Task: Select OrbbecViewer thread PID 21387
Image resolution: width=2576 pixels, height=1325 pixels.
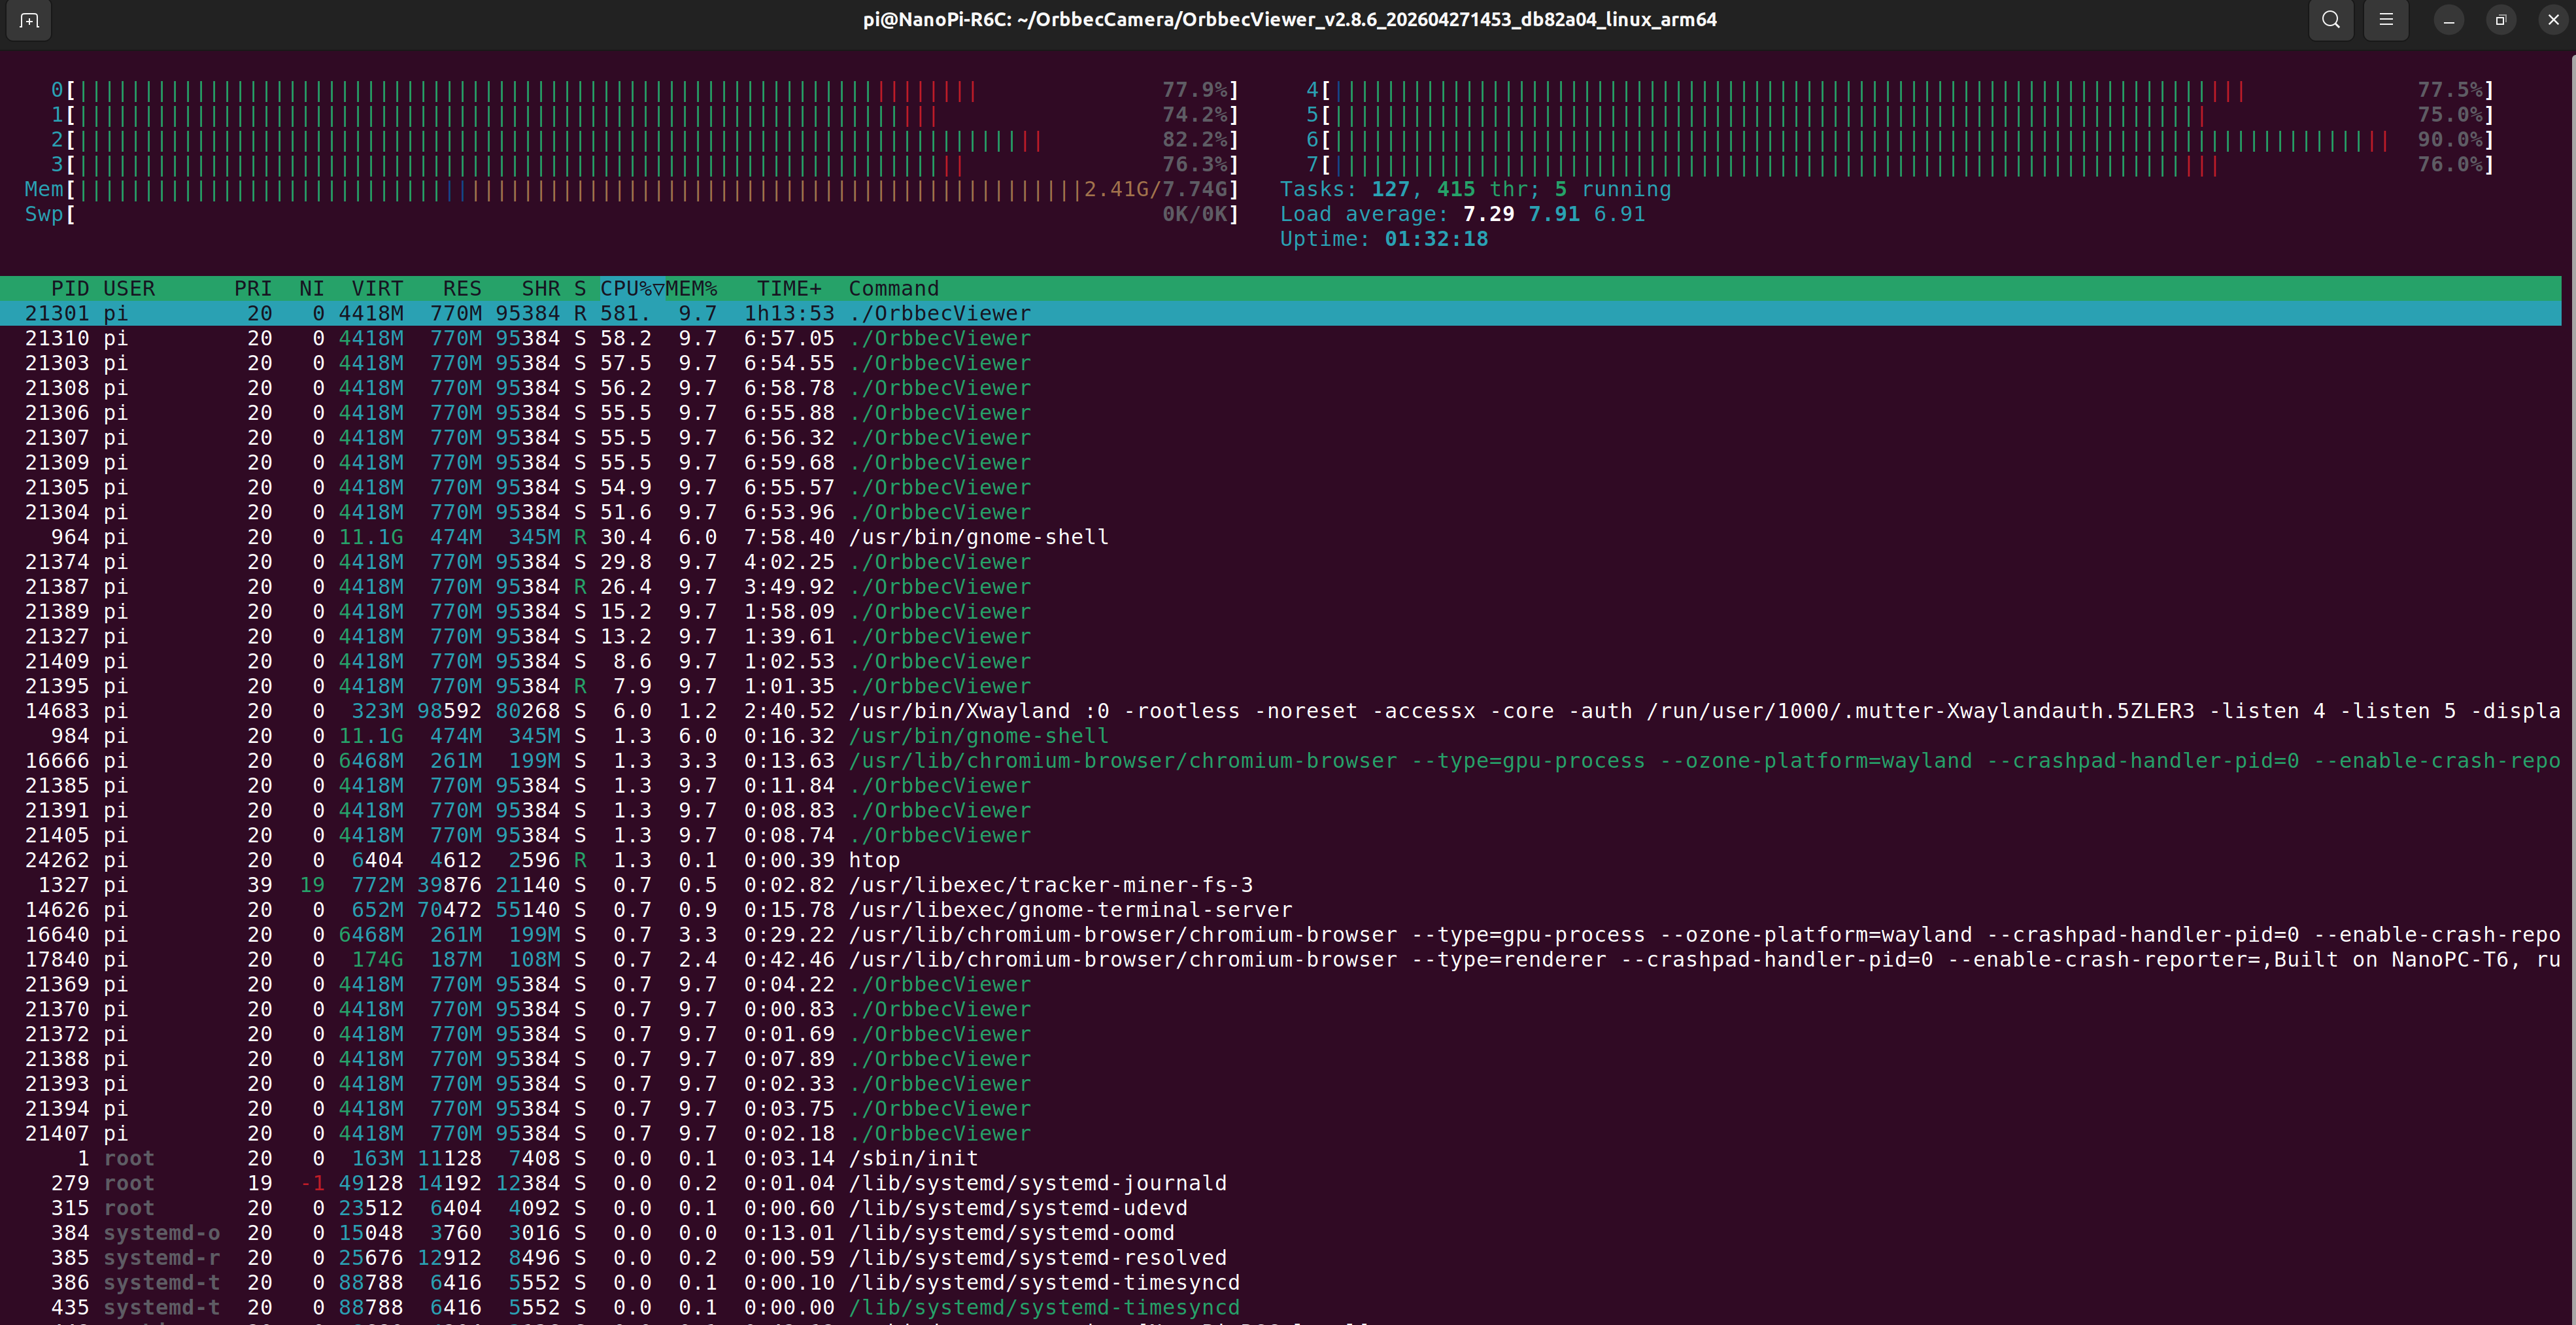Action: pos(1281,587)
